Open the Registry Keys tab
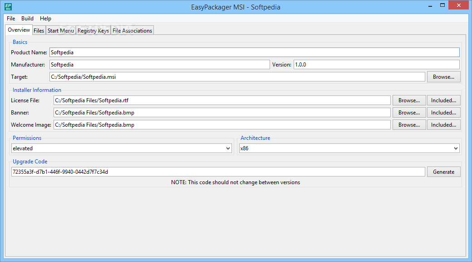This screenshot has width=472, height=262. (93, 31)
